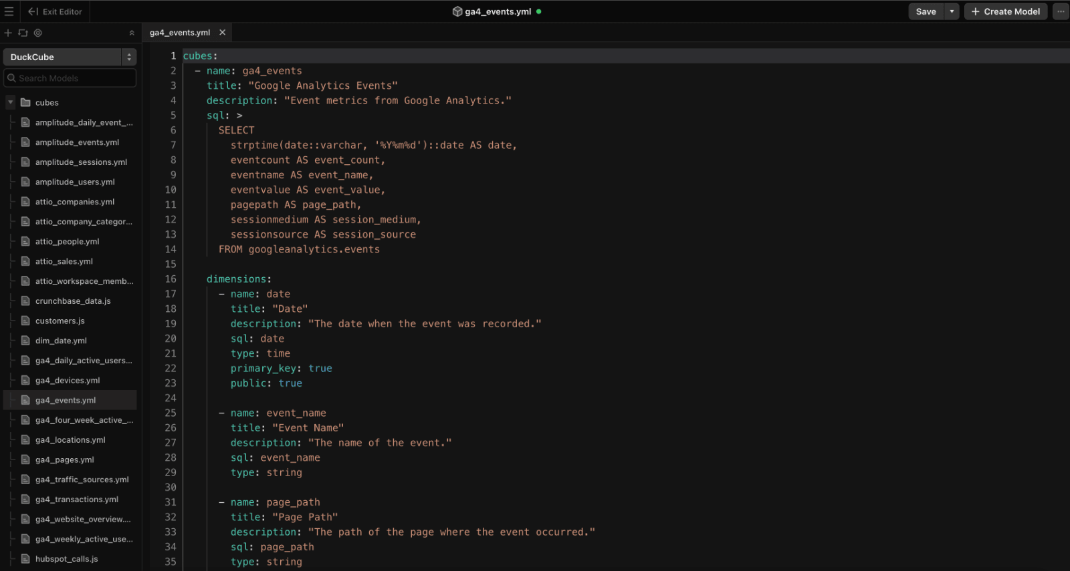This screenshot has height=571, width=1070.
Task: Click 'dimensions:' line in editor
Action: (x=239, y=279)
